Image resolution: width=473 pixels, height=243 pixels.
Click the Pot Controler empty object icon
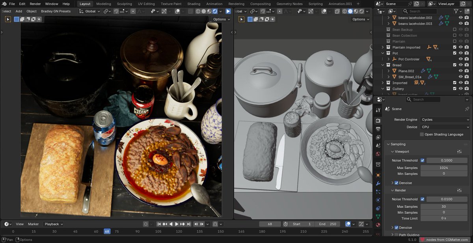[395, 59]
